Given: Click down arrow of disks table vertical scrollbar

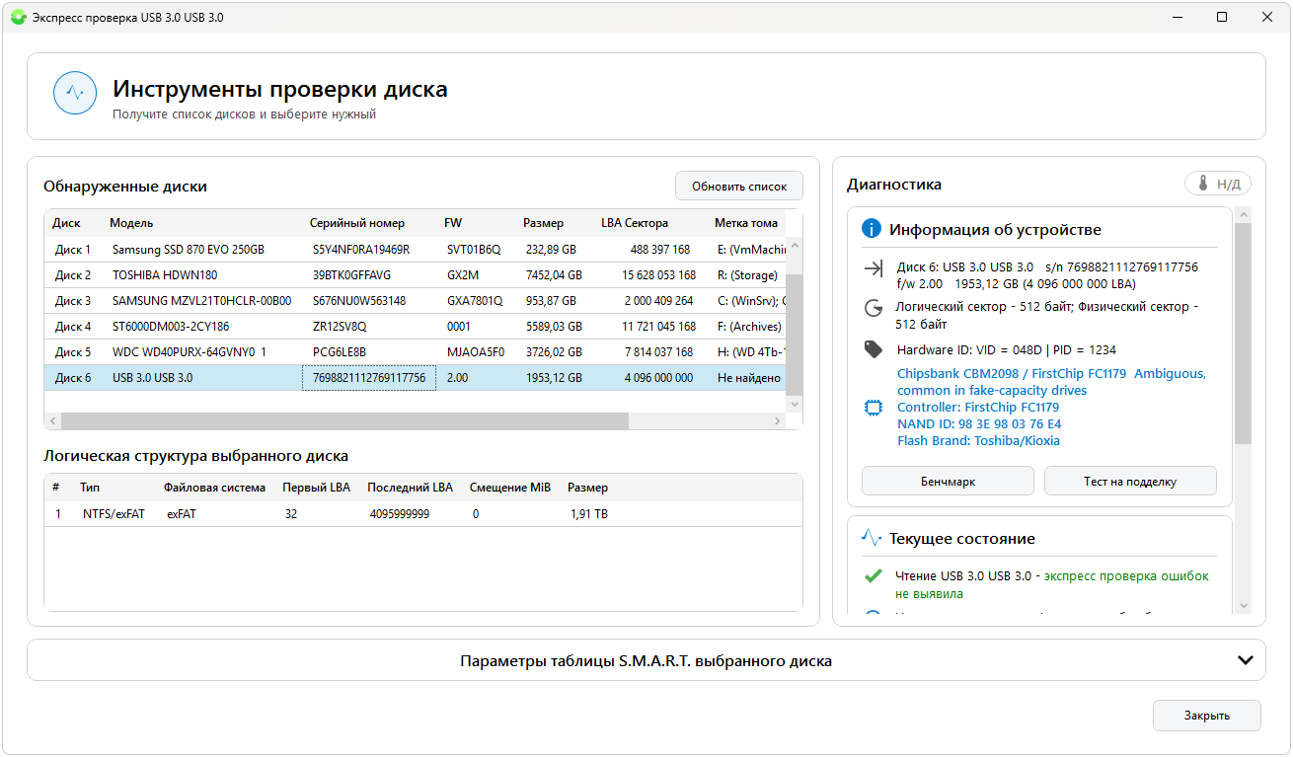Looking at the screenshot, I should pos(795,404).
